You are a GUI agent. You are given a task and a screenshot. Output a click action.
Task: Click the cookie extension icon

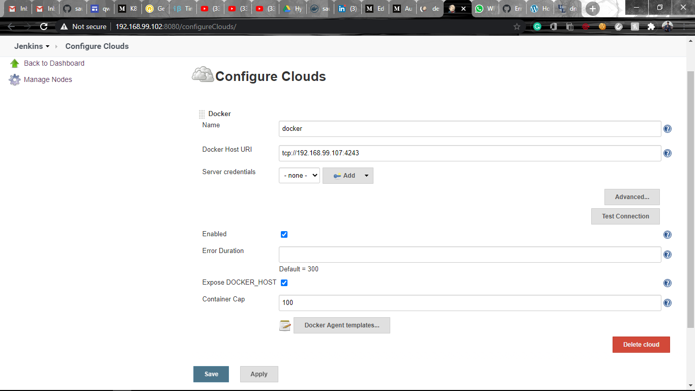pyautogui.click(x=602, y=26)
